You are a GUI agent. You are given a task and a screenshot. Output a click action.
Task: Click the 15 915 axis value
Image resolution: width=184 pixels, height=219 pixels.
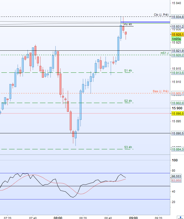point(176,69)
